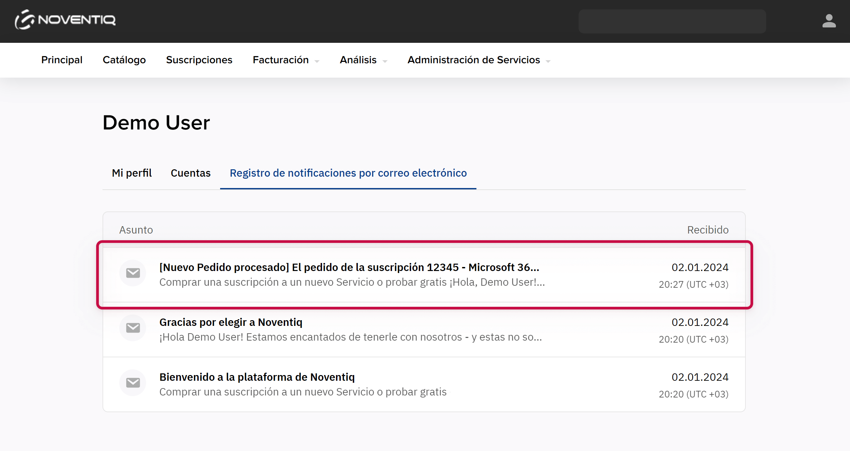Open the Nuevo Pedido procesado email subject
This screenshot has height=451, width=850.
coord(349,267)
